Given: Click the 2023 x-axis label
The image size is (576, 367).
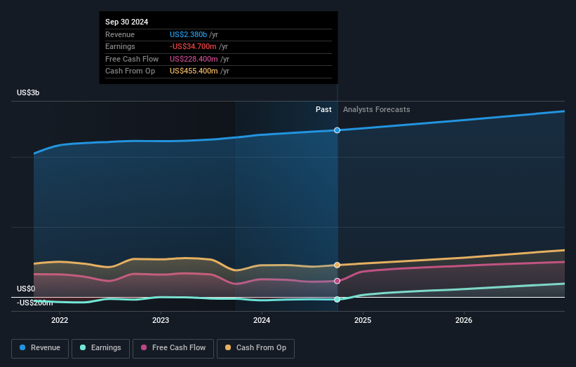Looking at the screenshot, I should pos(161,321).
